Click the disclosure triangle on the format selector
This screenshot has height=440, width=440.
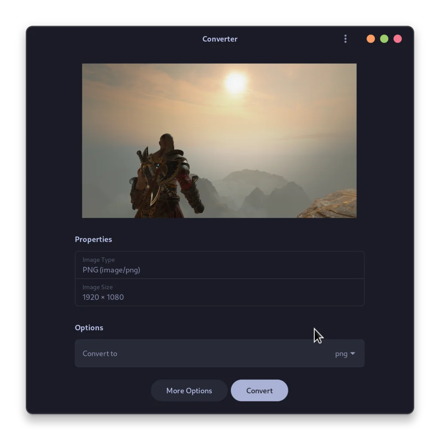coord(353,354)
